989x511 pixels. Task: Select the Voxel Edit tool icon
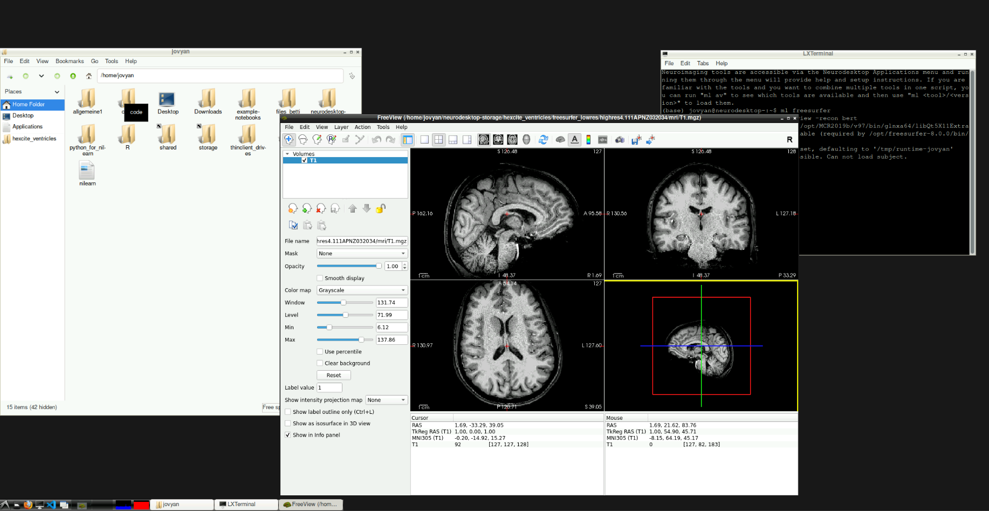pos(317,140)
